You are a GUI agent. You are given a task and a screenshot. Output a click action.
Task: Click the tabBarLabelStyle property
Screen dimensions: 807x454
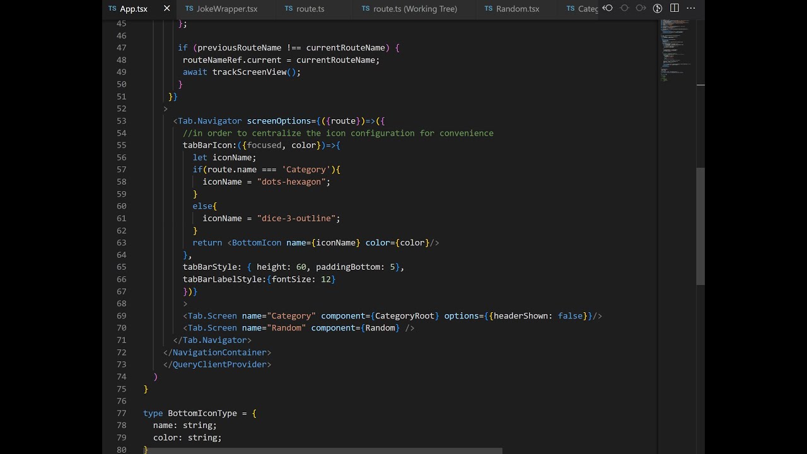pos(222,279)
